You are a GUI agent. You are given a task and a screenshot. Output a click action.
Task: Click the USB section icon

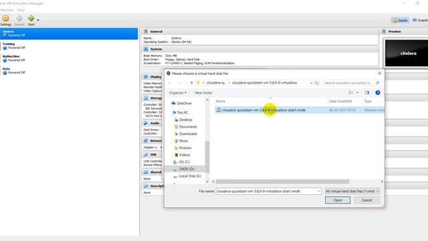(x=146, y=155)
